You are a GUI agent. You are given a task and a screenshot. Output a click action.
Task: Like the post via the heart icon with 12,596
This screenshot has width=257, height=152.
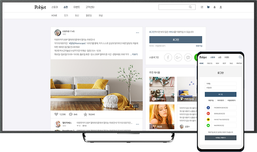pyautogui.click(x=56, y=114)
